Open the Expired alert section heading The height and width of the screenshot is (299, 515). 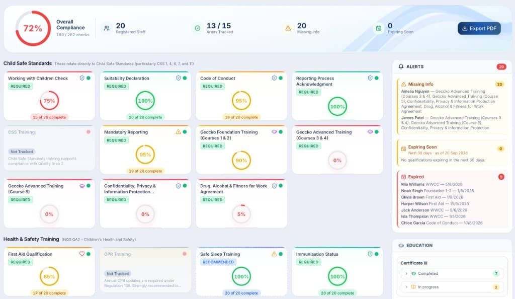416,177
